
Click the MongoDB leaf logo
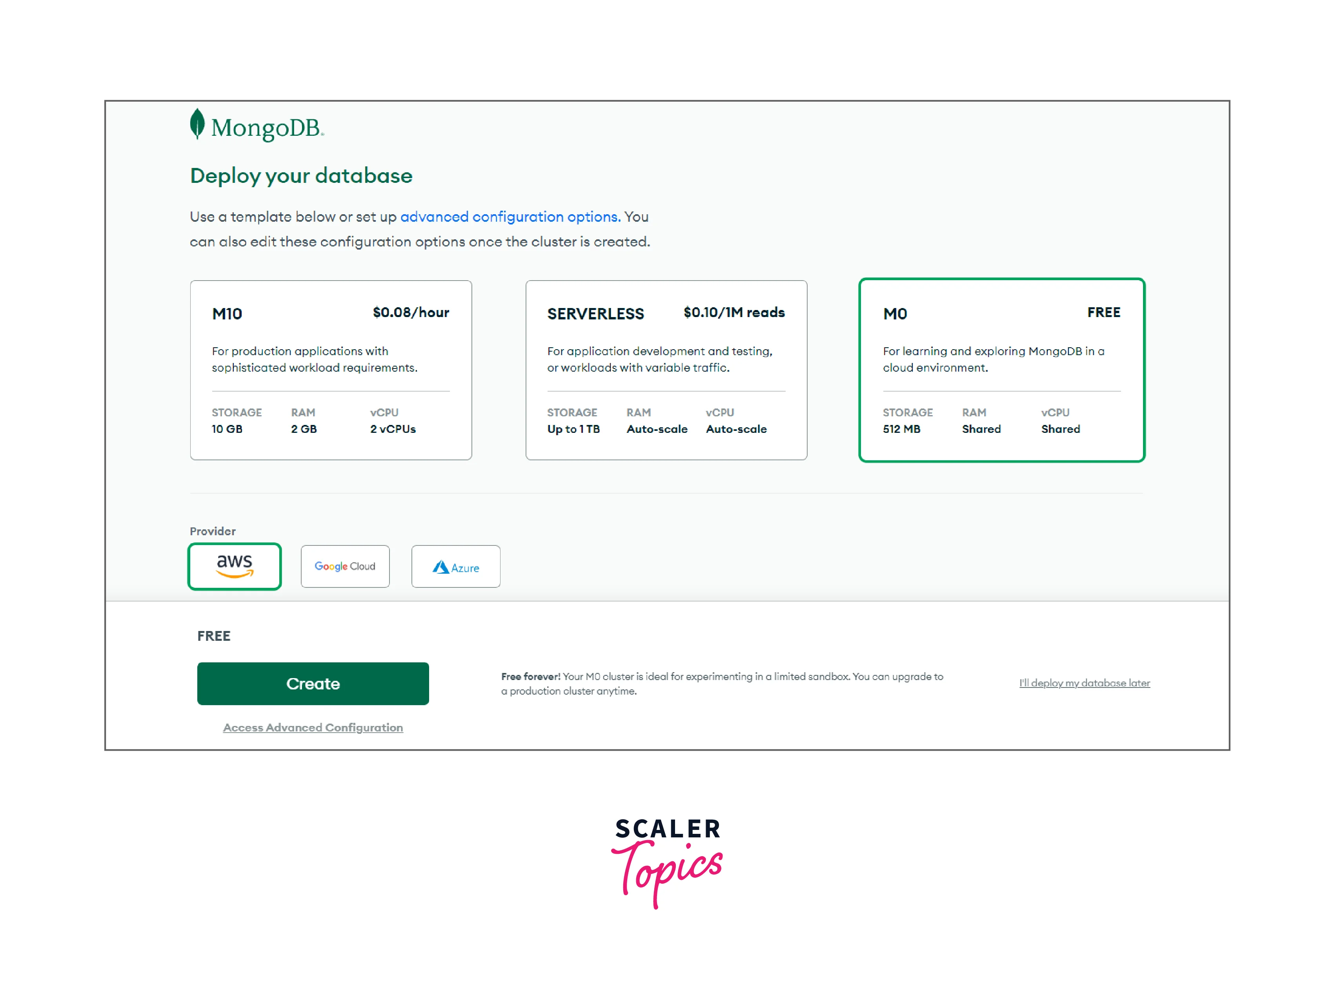tap(197, 124)
